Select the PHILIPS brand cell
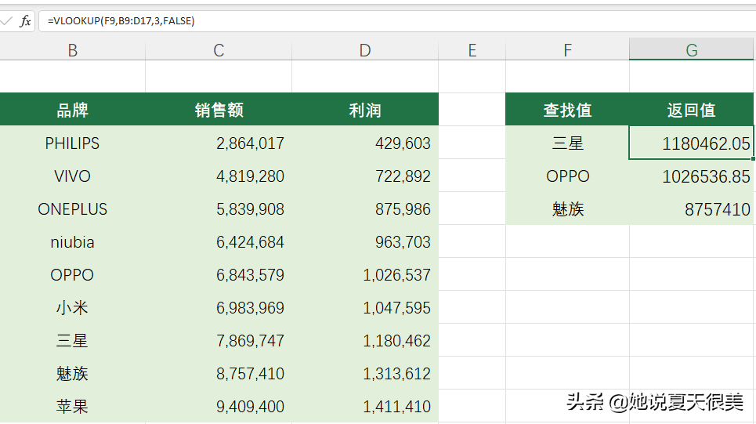 (72, 143)
